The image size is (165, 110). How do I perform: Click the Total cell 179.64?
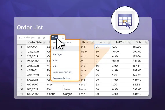pos(140,56)
